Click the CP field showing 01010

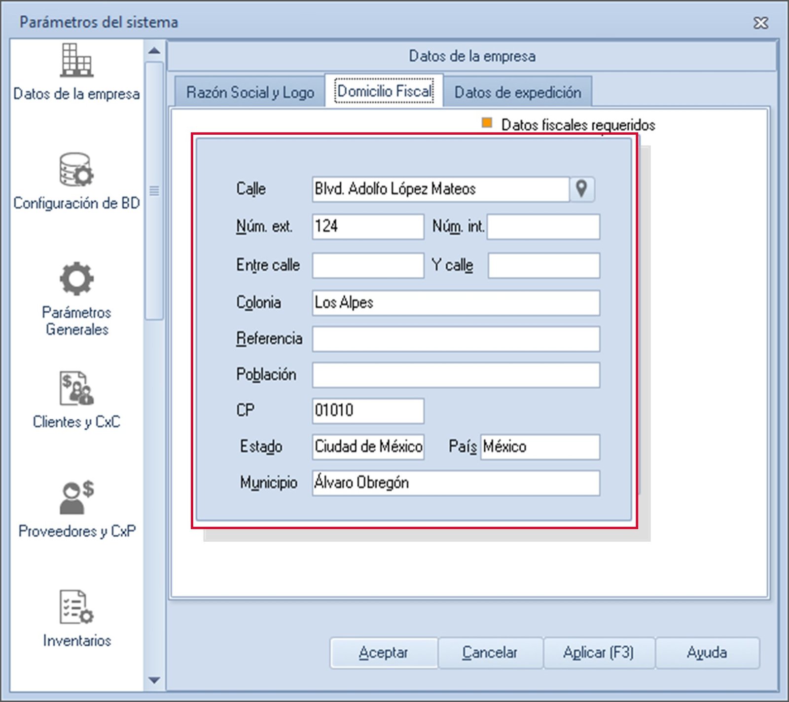point(368,411)
